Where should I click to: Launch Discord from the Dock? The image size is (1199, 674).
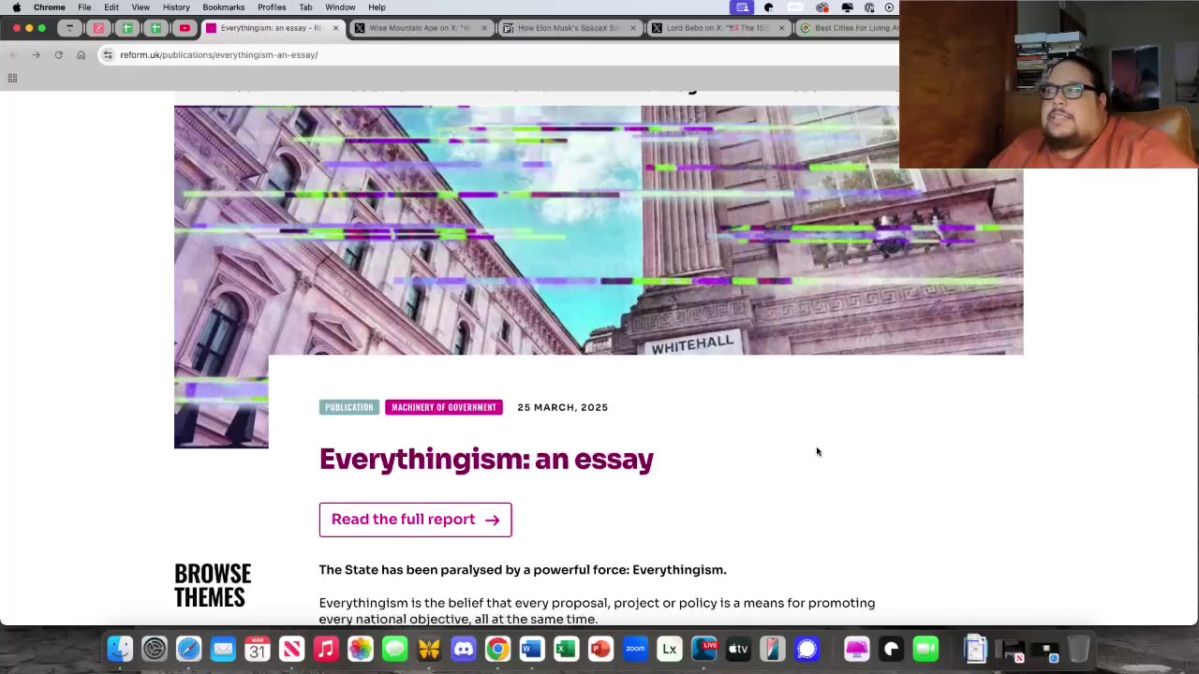[x=464, y=649]
